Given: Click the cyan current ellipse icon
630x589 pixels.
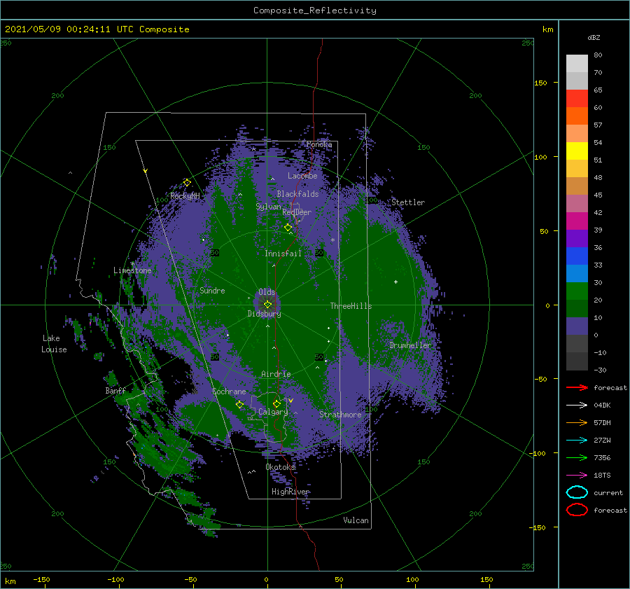Looking at the screenshot, I should [x=577, y=492].
